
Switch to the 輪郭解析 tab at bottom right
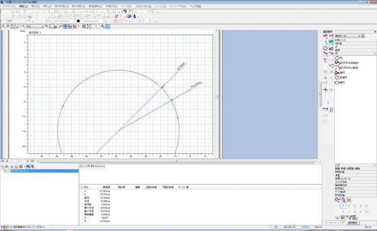(x=353, y=223)
